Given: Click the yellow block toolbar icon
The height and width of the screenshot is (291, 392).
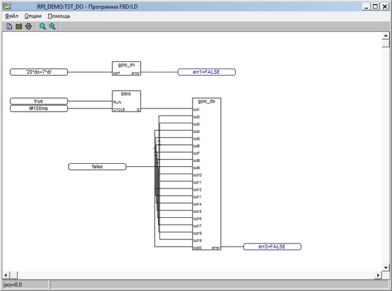Looking at the screenshot, I should coord(18,26).
